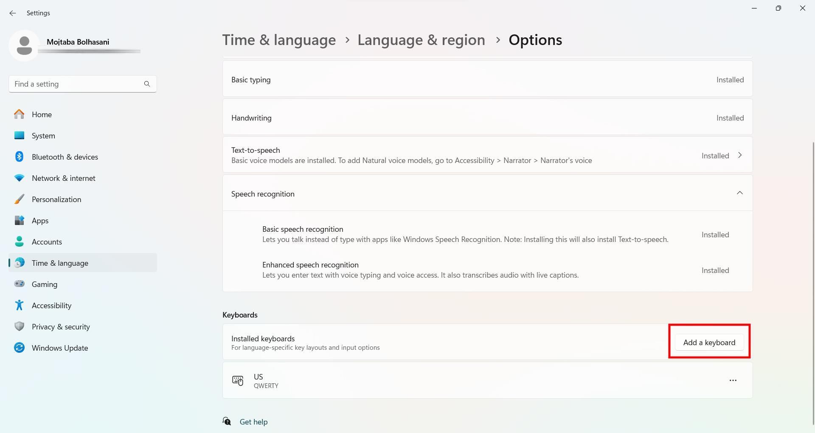This screenshot has height=433, width=815.
Task: Click the search magnifier icon
Action: [147, 84]
